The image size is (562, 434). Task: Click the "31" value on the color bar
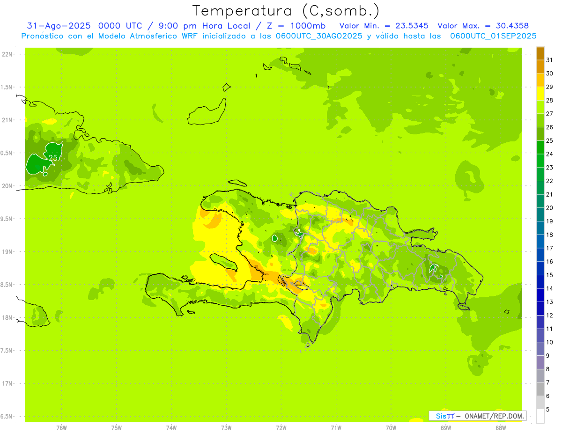[550, 60]
